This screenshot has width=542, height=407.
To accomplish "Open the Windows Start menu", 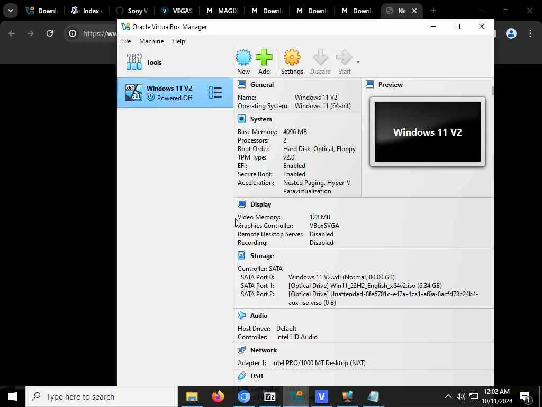I will pyautogui.click(x=13, y=396).
